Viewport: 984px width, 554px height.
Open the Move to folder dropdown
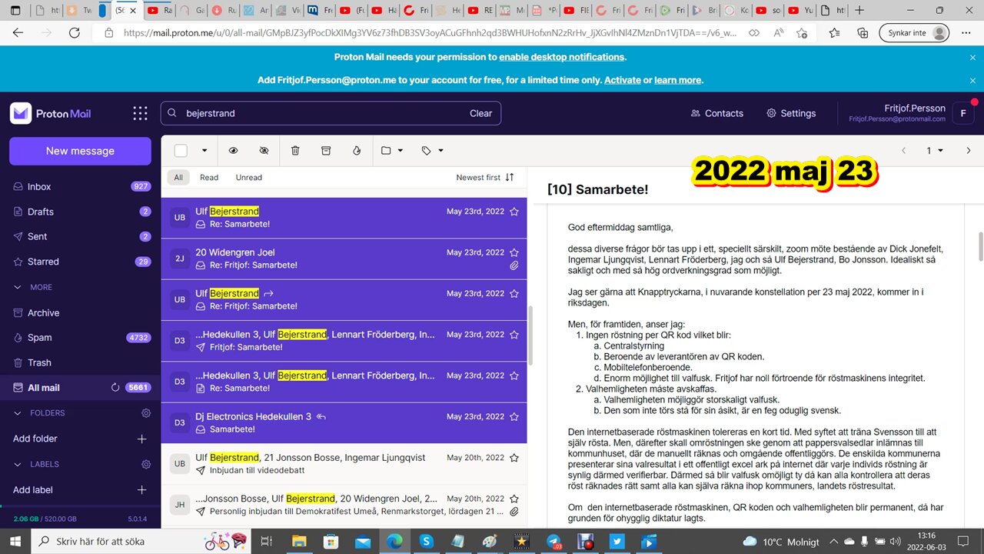tap(392, 151)
